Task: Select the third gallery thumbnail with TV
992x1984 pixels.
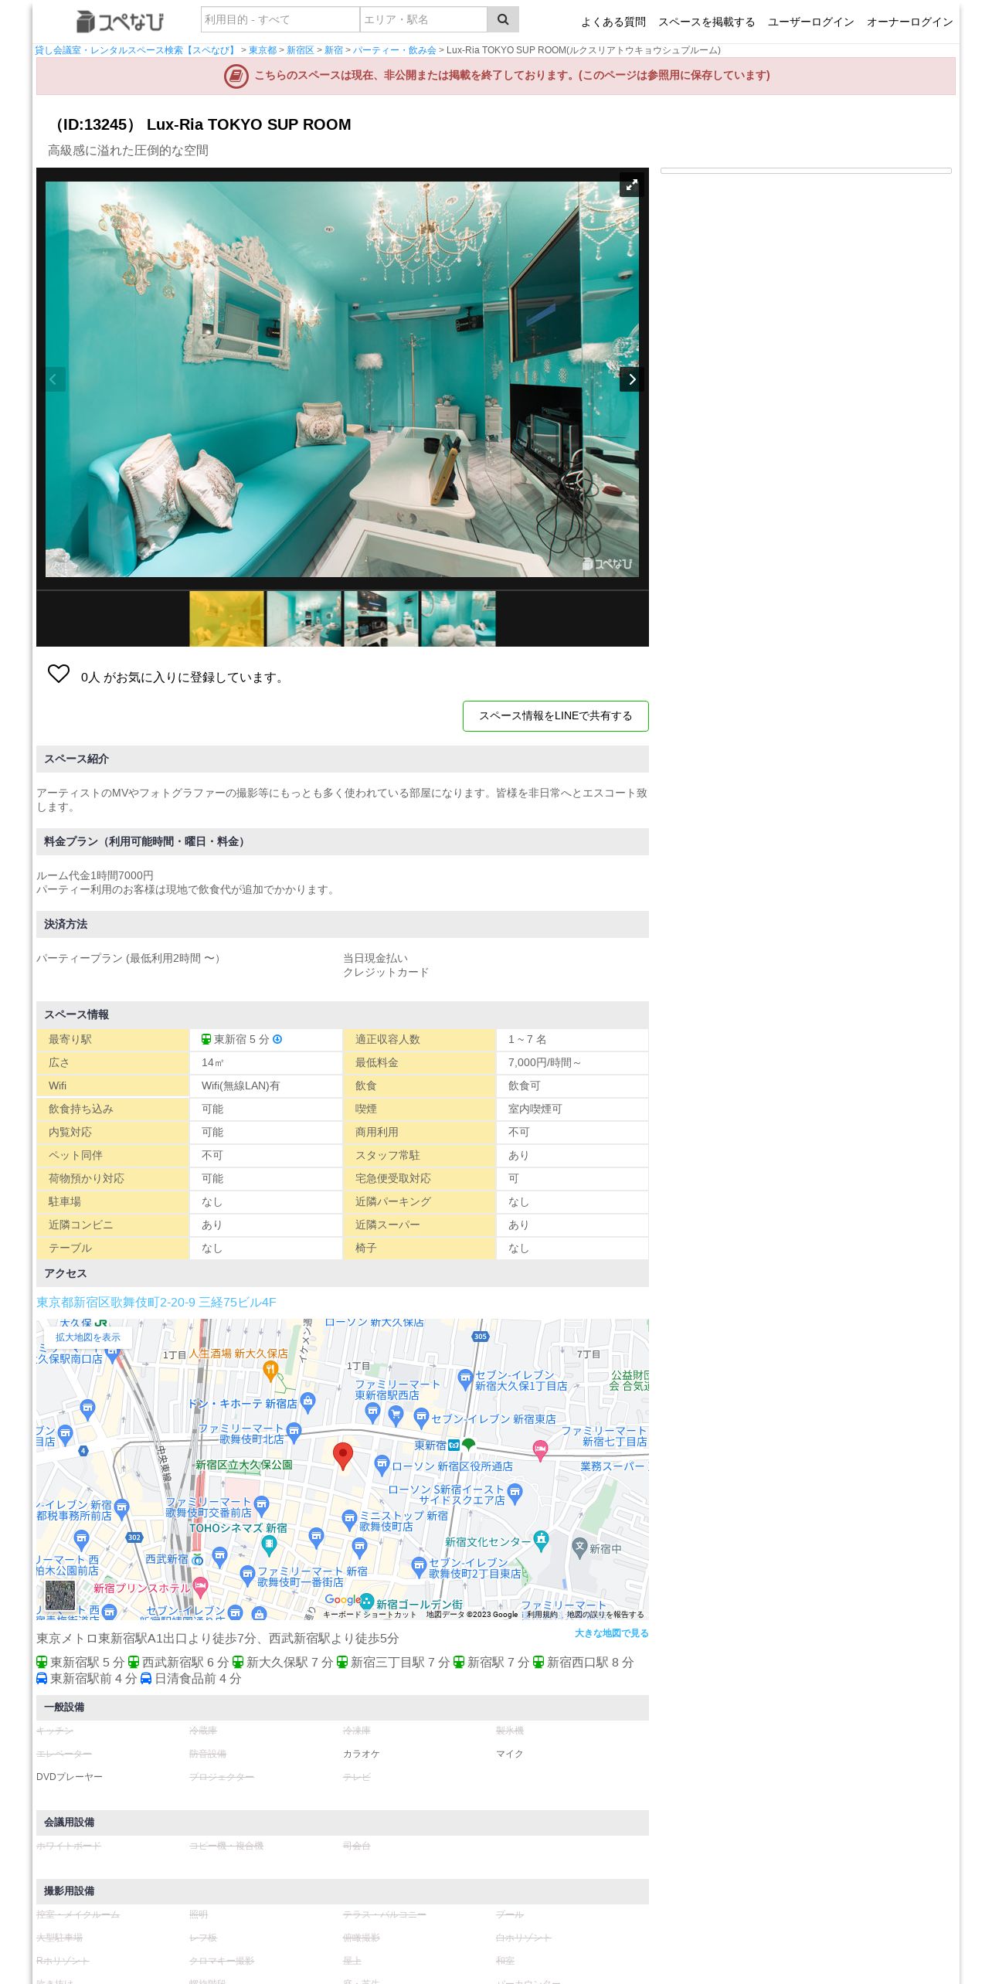Action: tap(381, 618)
